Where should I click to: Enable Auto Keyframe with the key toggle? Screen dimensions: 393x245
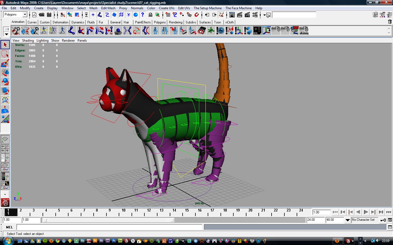pyautogui.click(x=383, y=220)
